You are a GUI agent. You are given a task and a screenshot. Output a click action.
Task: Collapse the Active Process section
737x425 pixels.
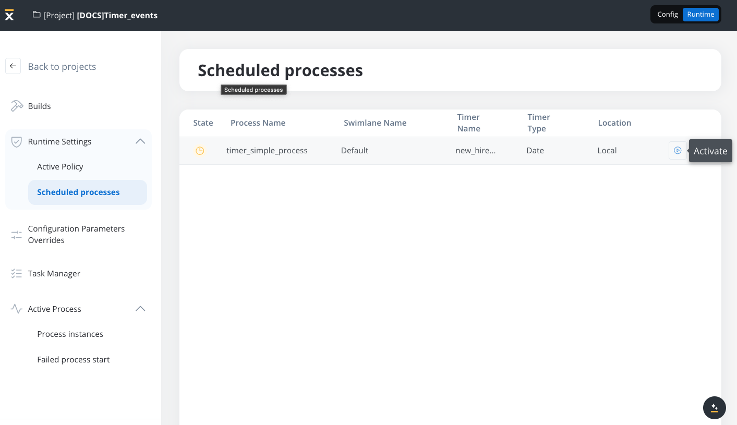point(140,309)
